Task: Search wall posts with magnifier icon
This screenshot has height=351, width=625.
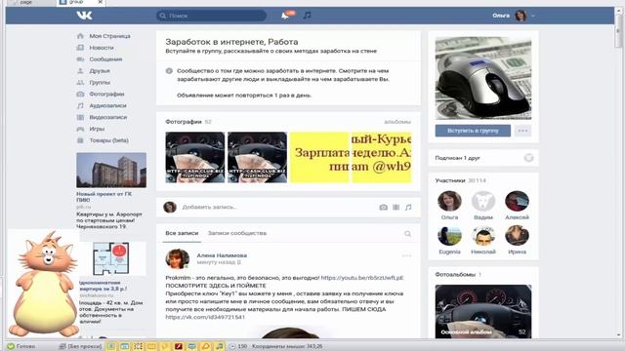Action: click(407, 234)
